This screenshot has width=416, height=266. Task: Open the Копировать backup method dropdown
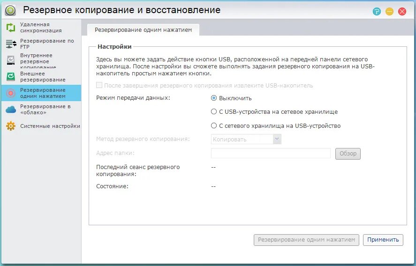tap(246, 139)
